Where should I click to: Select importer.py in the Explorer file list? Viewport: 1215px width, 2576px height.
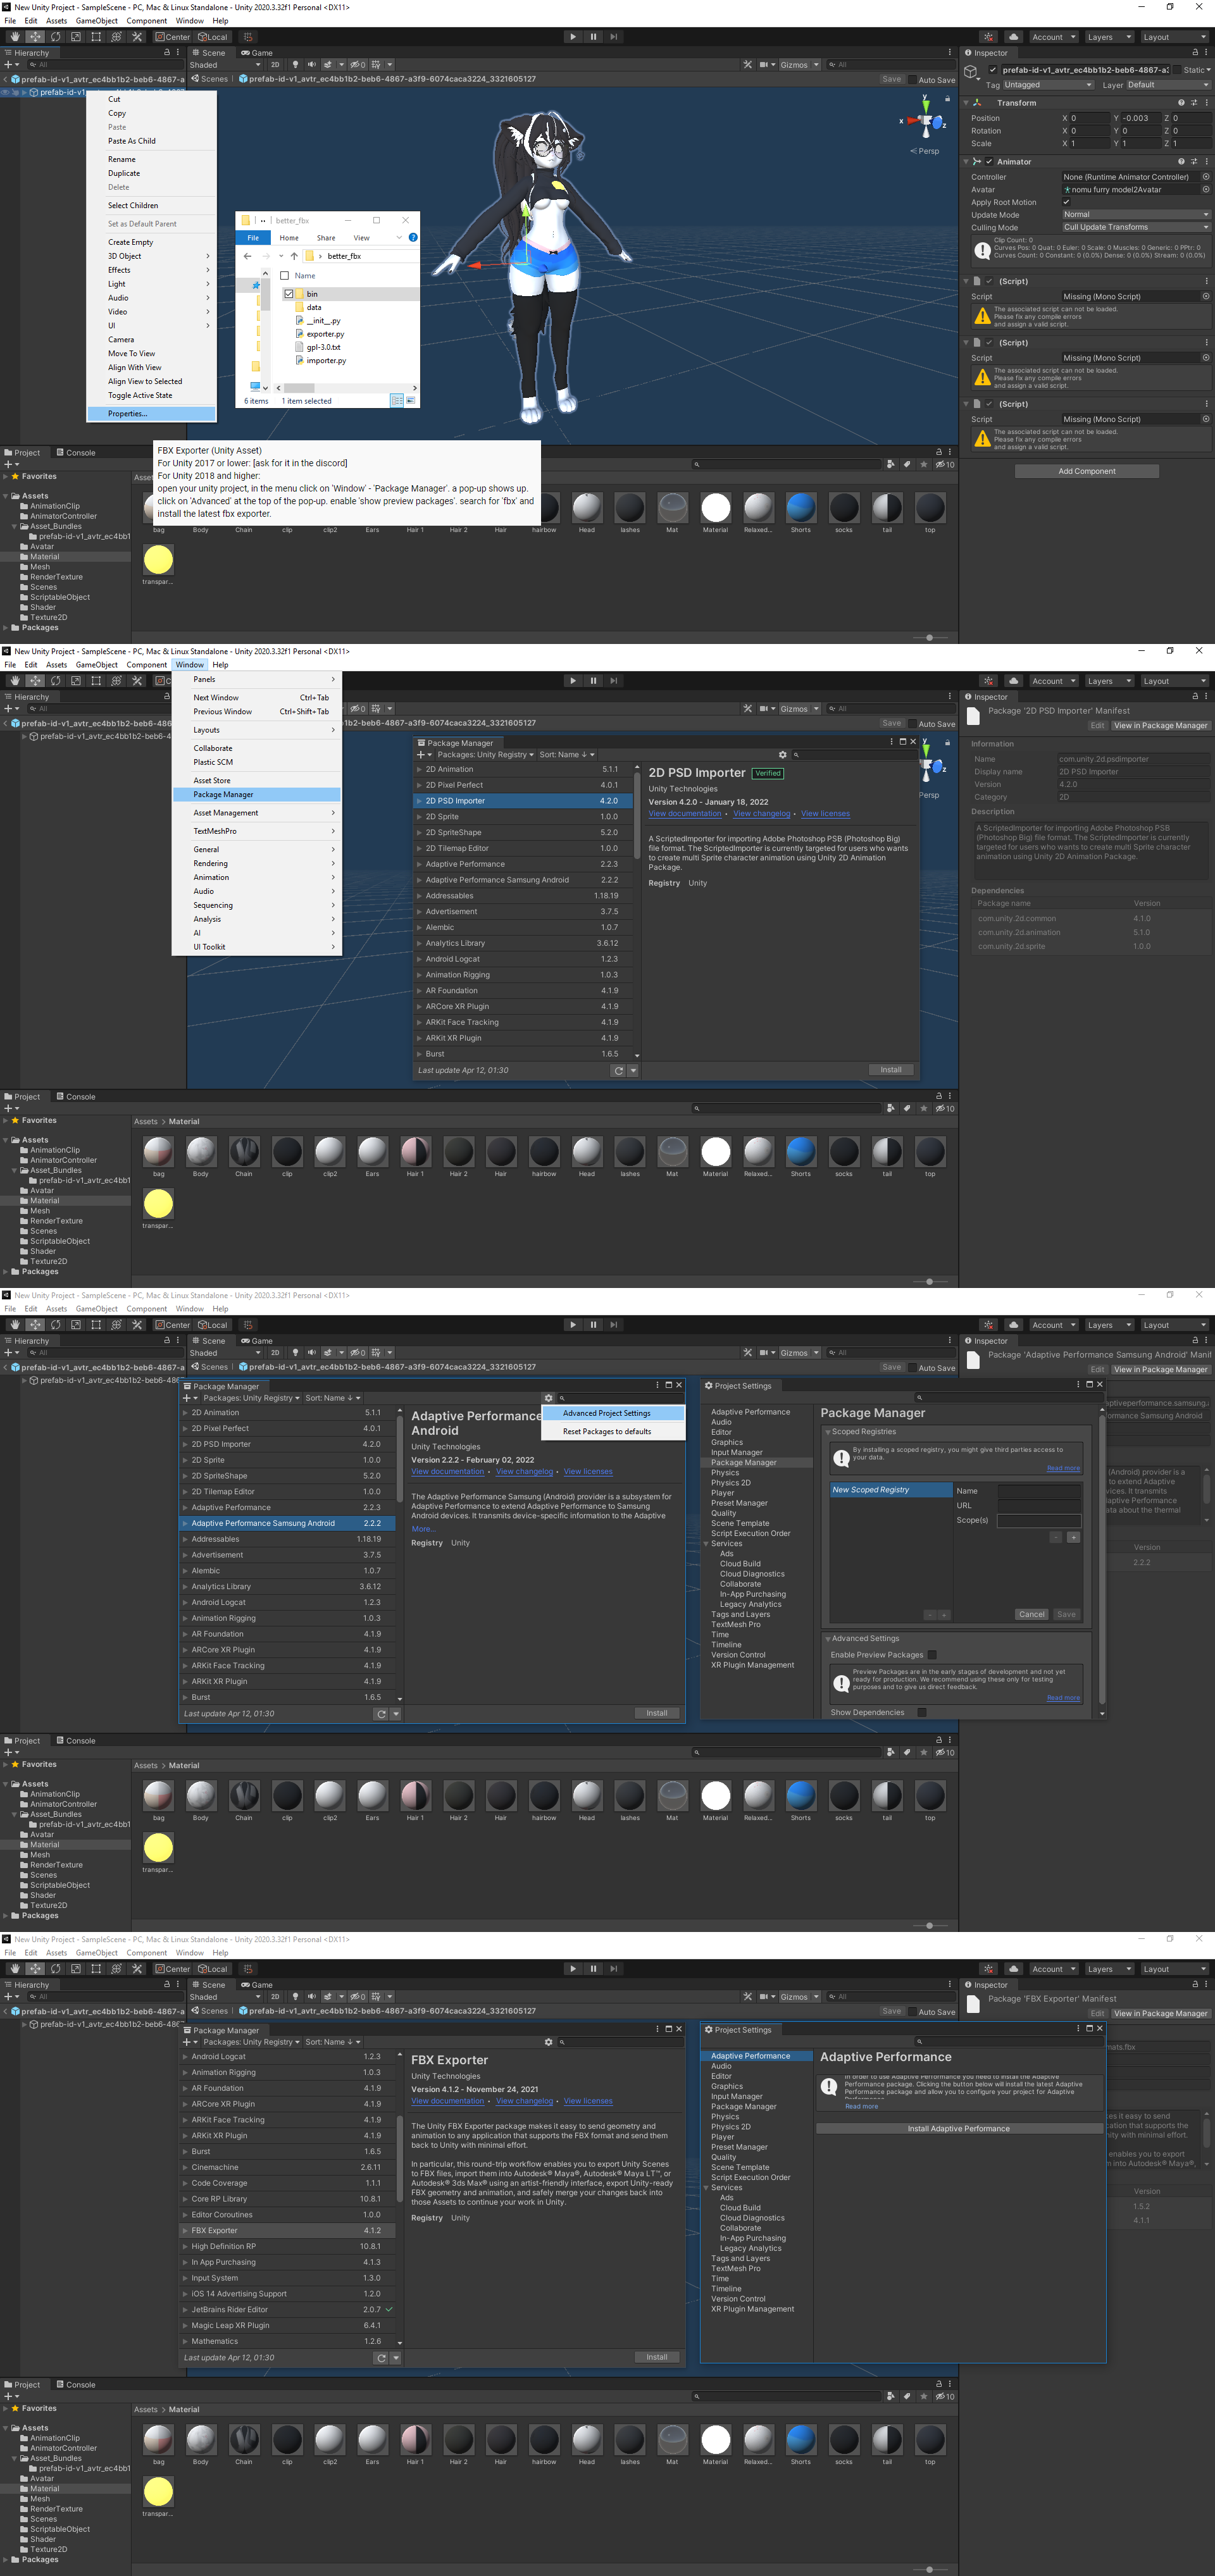(326, 360)
